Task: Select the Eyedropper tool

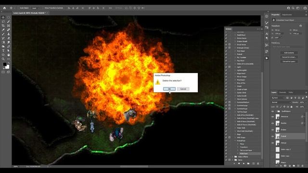Action: [3, 30]
